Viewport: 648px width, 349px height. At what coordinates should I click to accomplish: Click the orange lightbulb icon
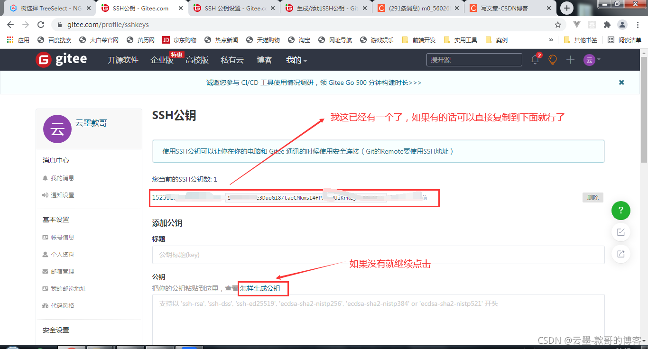(553, 60)
